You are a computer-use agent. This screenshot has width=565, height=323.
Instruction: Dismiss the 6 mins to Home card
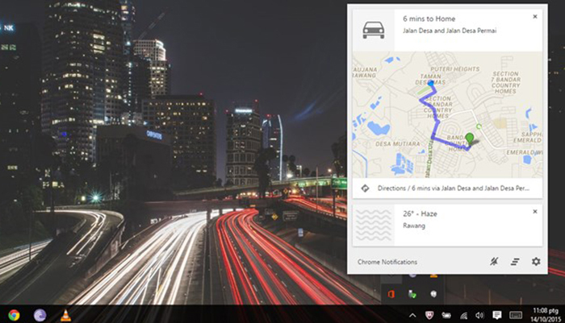tap(534, 16)
